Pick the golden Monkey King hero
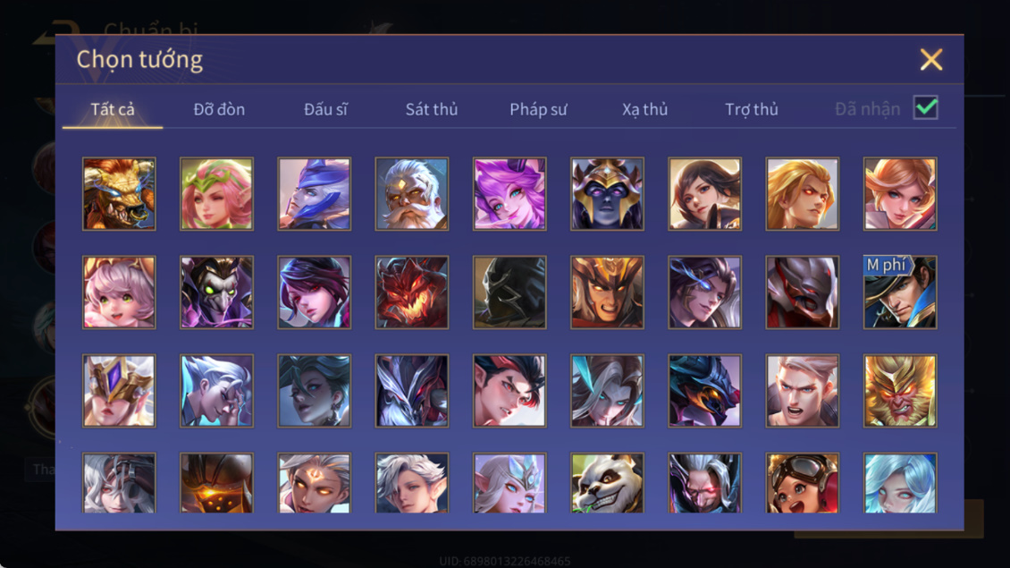The width and height of the screenshot is (1010, 568). 900,391
